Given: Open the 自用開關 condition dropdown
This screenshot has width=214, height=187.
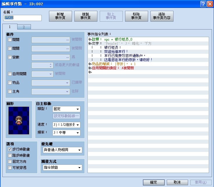Looking at the screenshot, I should (42, 74).
